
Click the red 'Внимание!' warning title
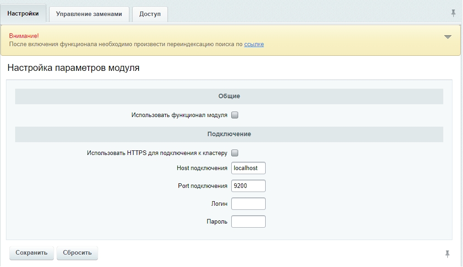24,36
